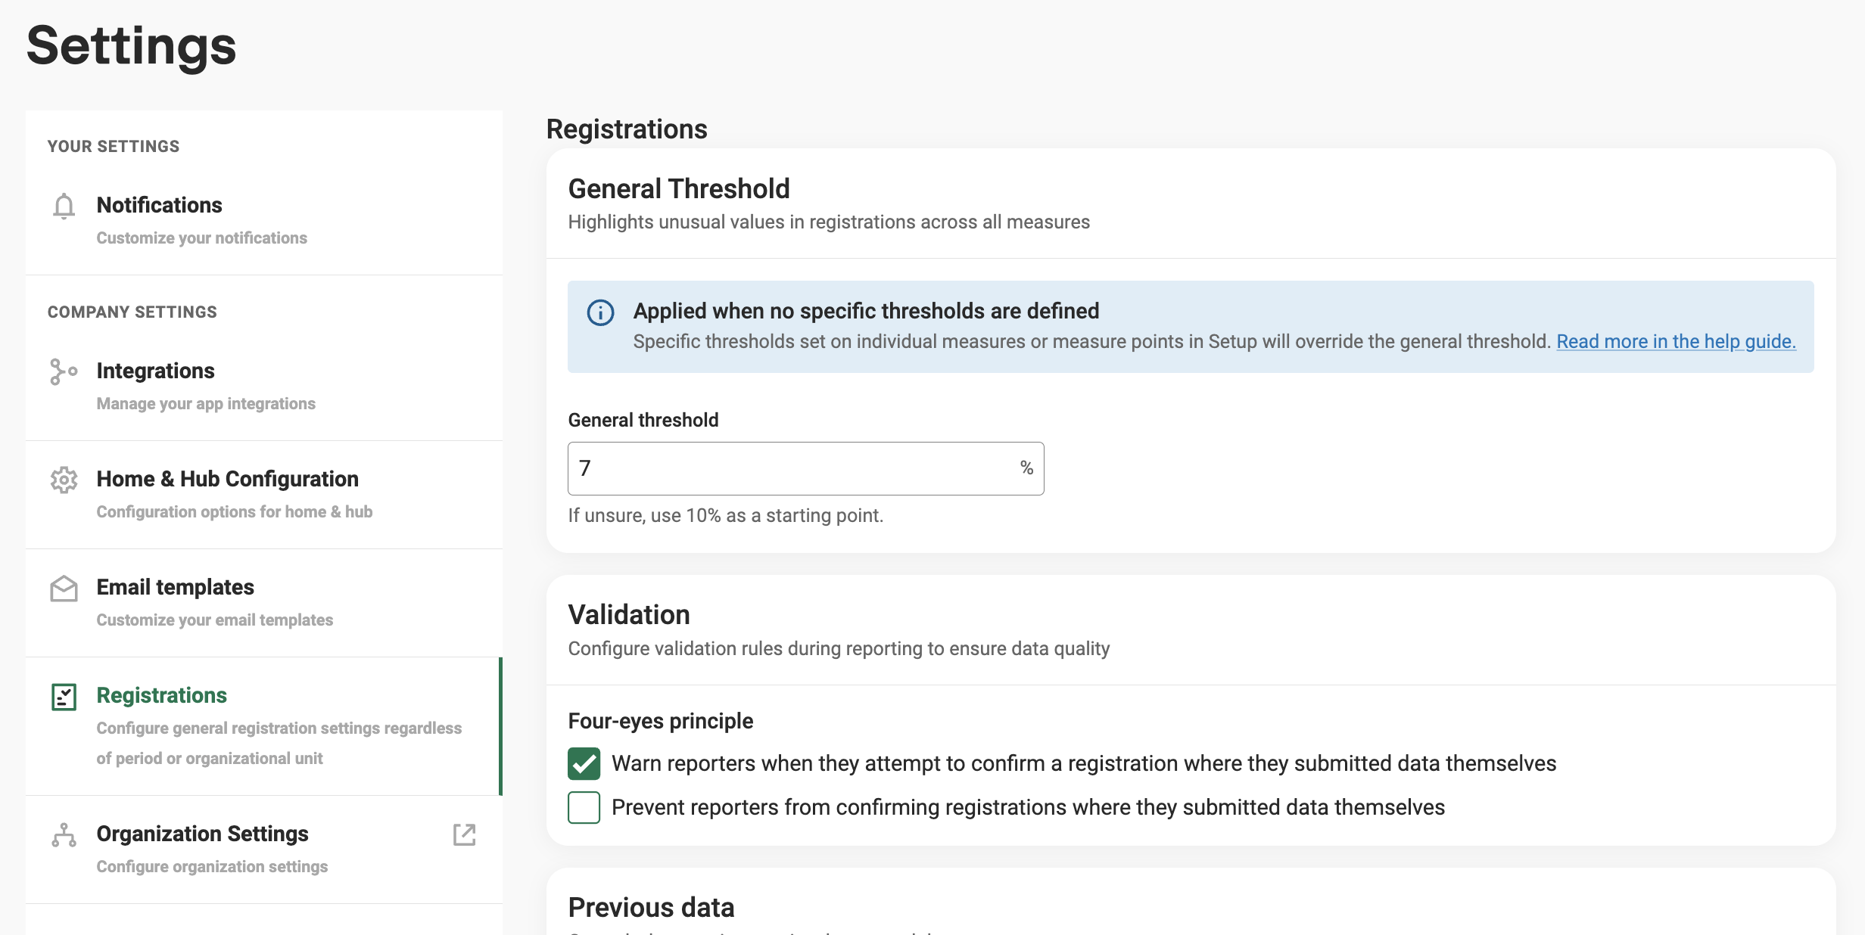1865x935 pixels.
Task: Click the Notifications bell icon
Action: pos(64,206)
